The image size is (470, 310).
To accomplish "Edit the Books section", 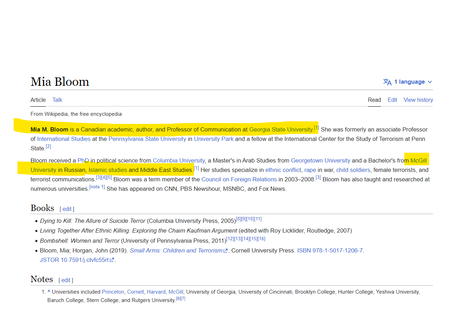I will [x=67, y=209].
